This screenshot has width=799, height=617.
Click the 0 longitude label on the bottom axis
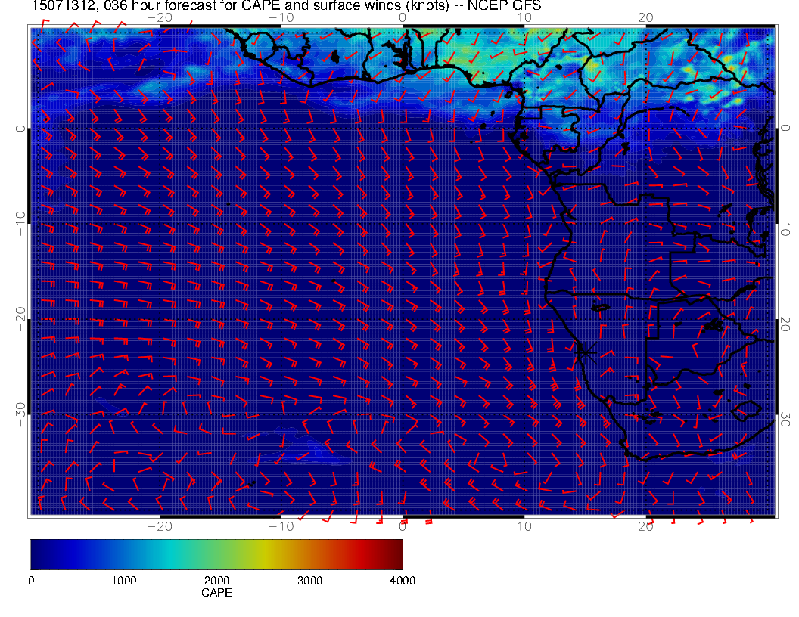pyautogui.click(x=403, y=526)
